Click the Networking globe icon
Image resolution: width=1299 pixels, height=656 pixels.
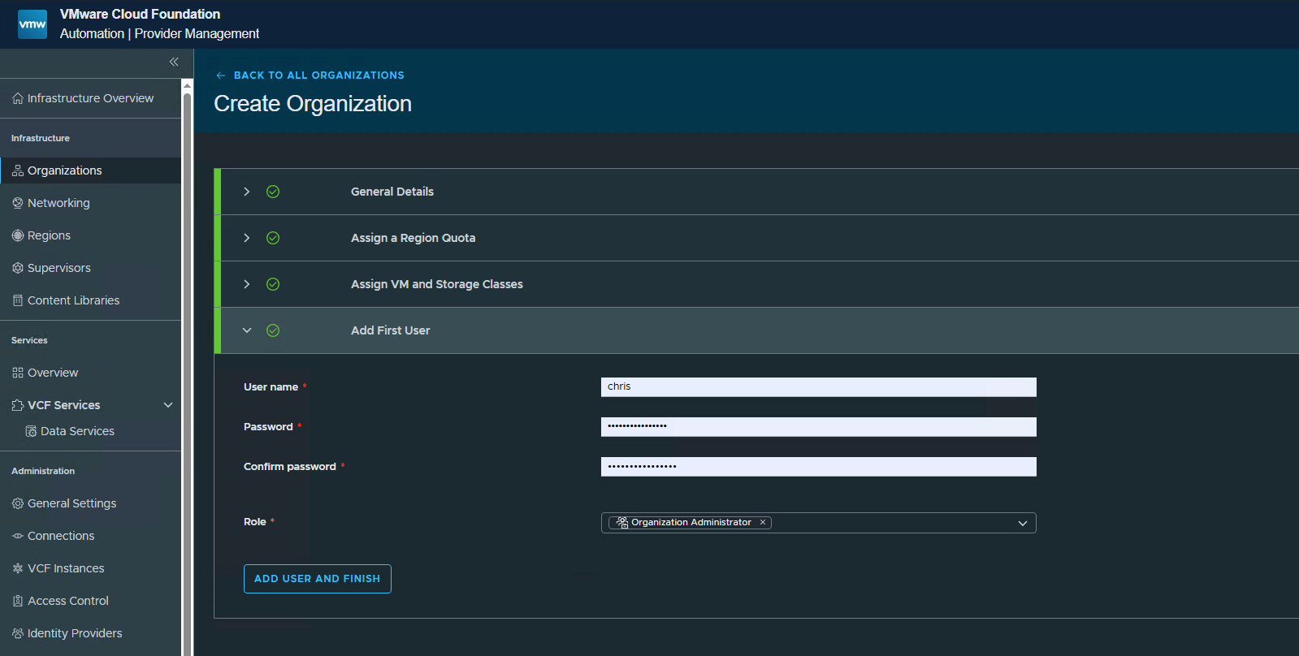click(x=18, y=203)
